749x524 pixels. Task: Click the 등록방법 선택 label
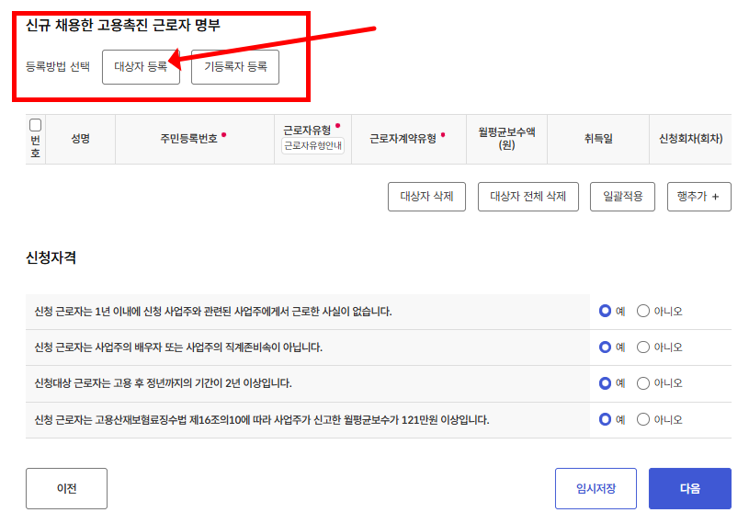[58, 66]
